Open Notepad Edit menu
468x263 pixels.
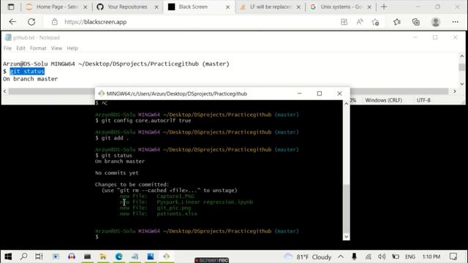[x=20, y=48]
